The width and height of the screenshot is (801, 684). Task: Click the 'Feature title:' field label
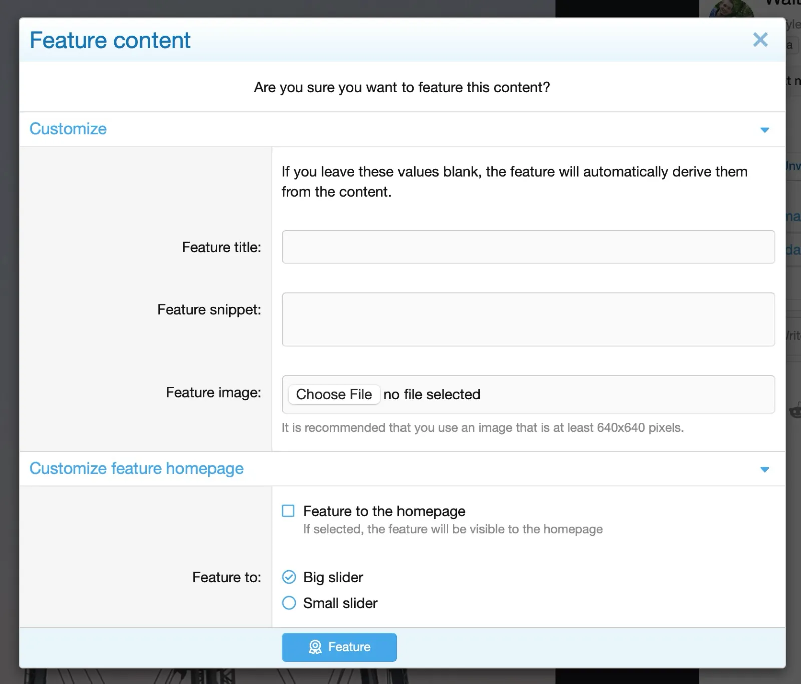point(221,247)
